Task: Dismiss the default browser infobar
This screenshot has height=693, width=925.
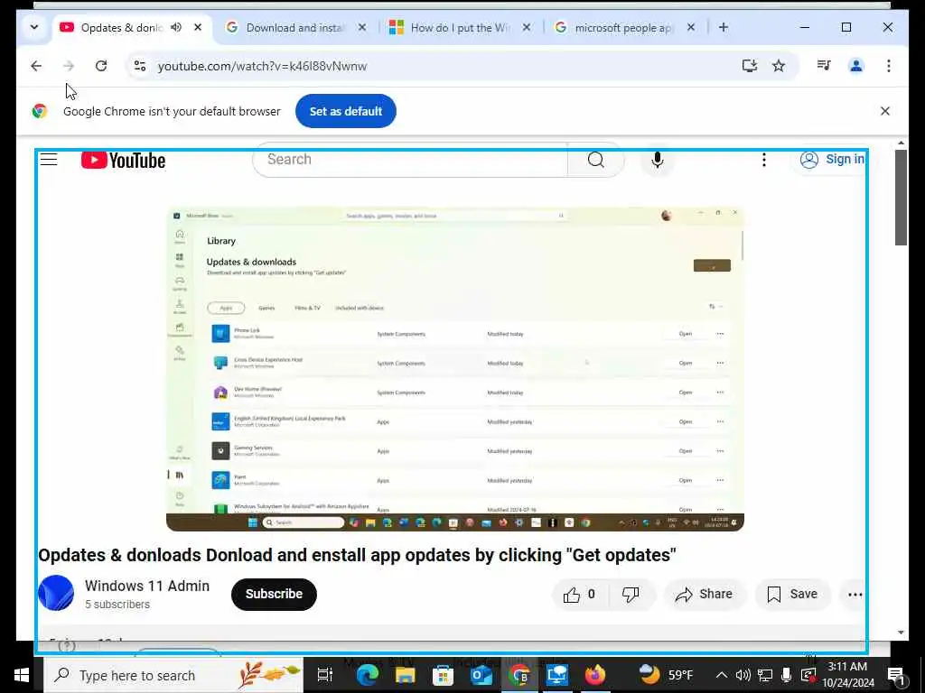Action: pyautogui.click(x=885, y=111)
